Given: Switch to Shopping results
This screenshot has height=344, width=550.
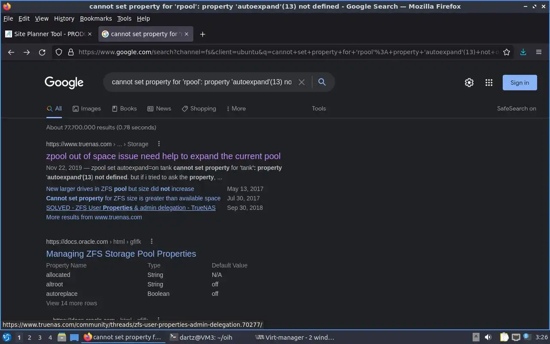Looking at the screenshot, I should 199,108.
